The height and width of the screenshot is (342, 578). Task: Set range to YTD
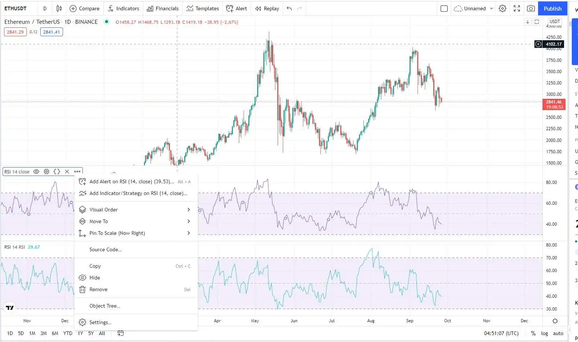point(68,333)
